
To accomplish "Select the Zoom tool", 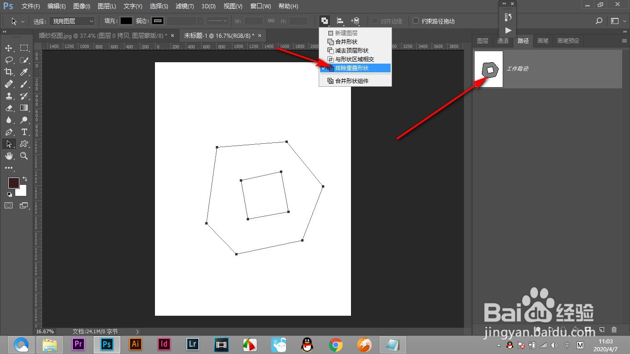I will point(24,156).
